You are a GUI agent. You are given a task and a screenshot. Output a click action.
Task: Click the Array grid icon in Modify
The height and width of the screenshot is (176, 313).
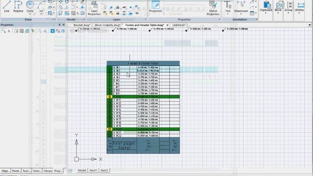(73, 13)
